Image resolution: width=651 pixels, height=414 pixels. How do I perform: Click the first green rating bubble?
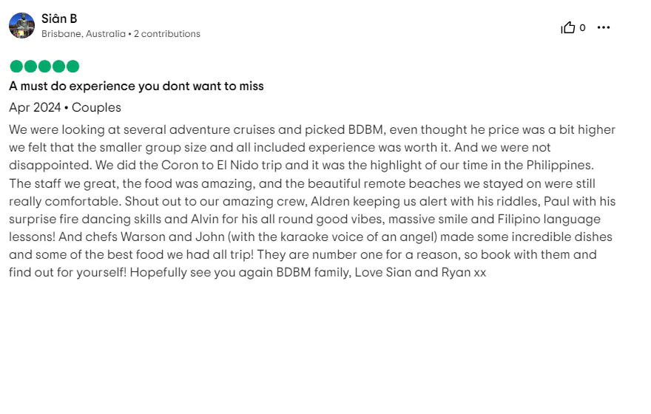point(16,67)
